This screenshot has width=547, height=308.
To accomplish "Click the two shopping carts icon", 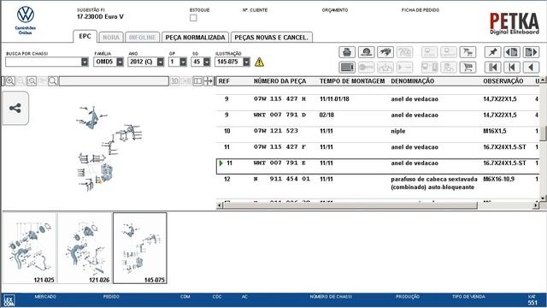I will 468,52.
